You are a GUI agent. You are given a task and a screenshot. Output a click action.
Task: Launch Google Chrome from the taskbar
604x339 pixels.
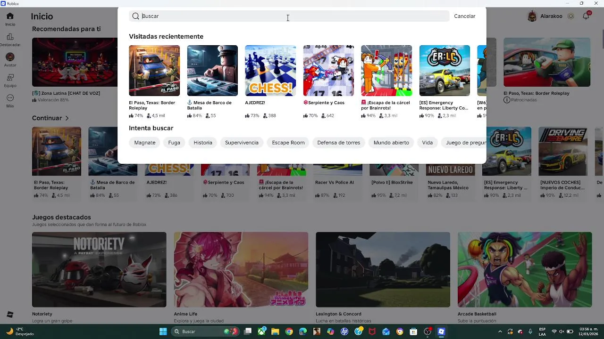point(289,331)
